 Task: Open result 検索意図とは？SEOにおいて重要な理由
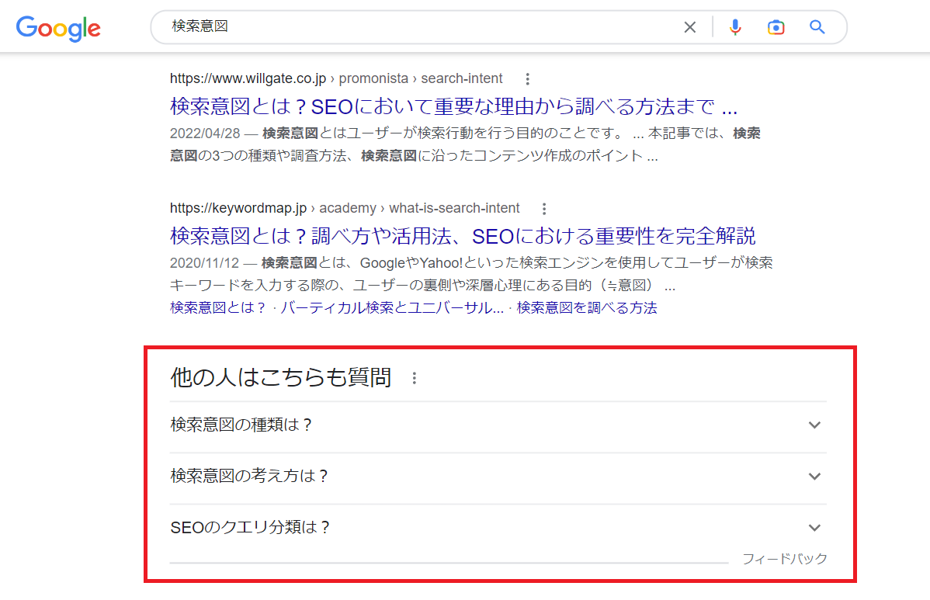[x=453, y=106]
